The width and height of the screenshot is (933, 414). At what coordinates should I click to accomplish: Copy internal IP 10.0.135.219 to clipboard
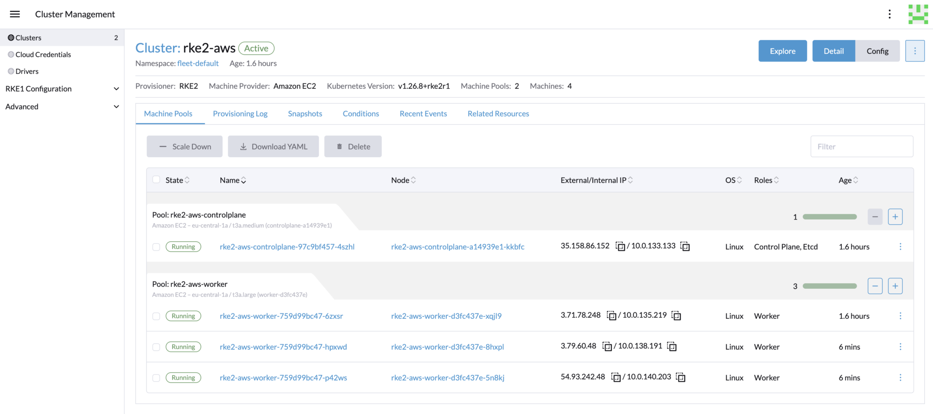coord(677,316)
